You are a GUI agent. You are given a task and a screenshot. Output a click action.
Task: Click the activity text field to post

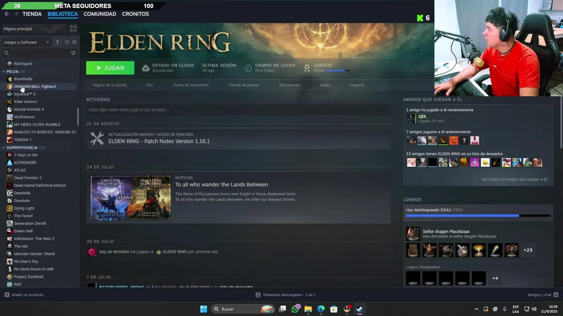coord(238,110)
